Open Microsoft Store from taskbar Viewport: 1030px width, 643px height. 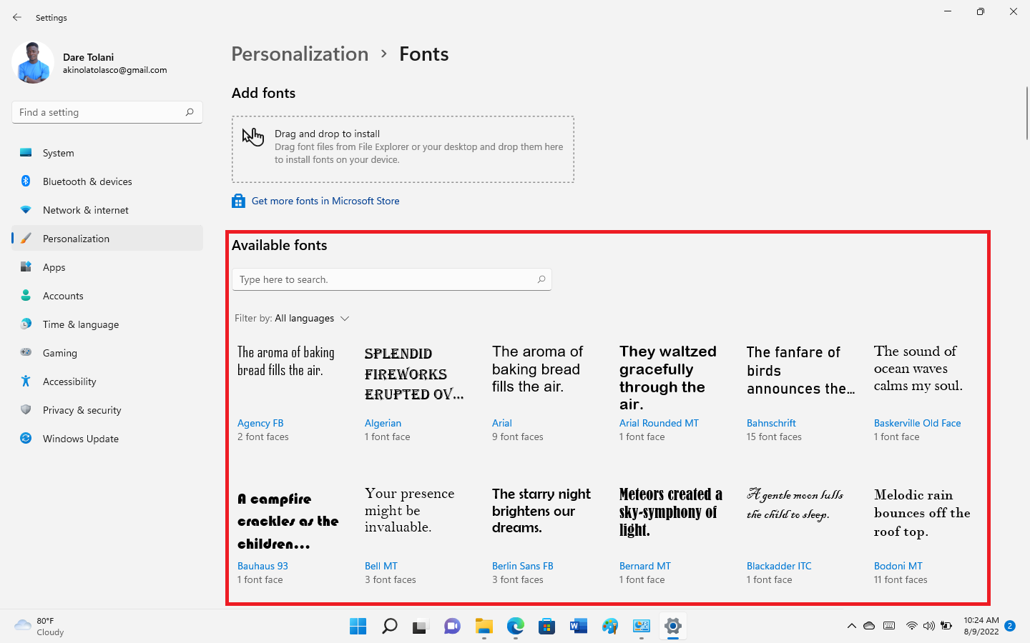tap(547, 627)
